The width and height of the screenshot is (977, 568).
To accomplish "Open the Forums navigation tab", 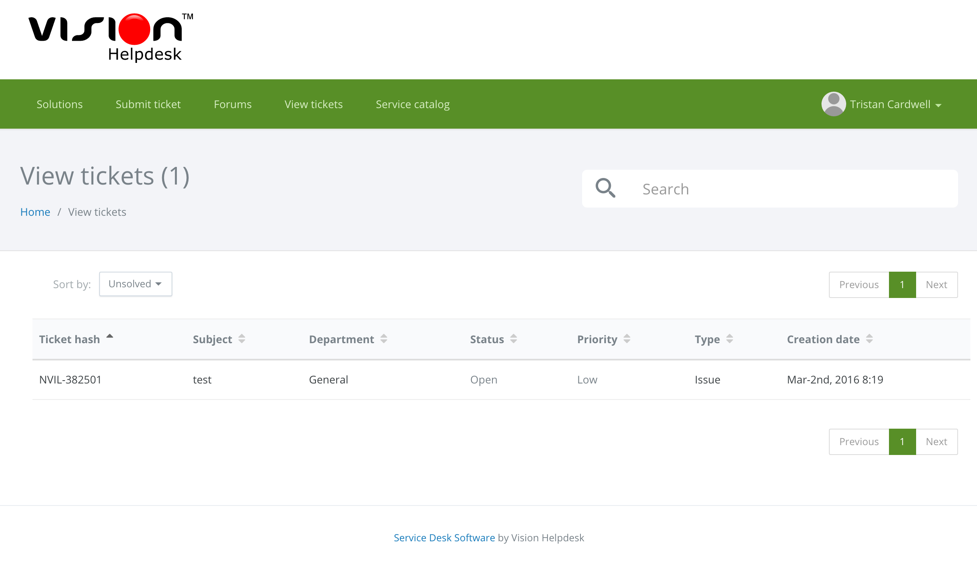I will [x=233, y=104].
